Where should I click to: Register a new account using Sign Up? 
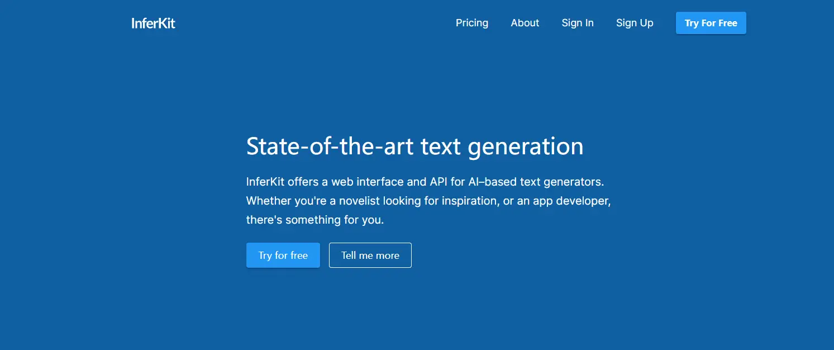(x=635, y=23)
